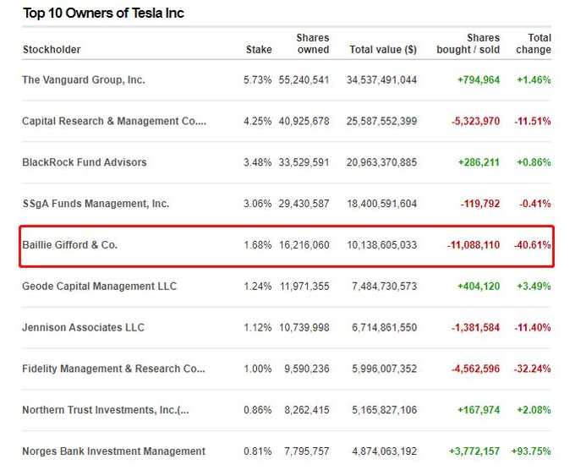This screenshot has width=575, height=470.
Task: Click Vanguard's 5.73% stake value
Action: (x=257, y=79)
